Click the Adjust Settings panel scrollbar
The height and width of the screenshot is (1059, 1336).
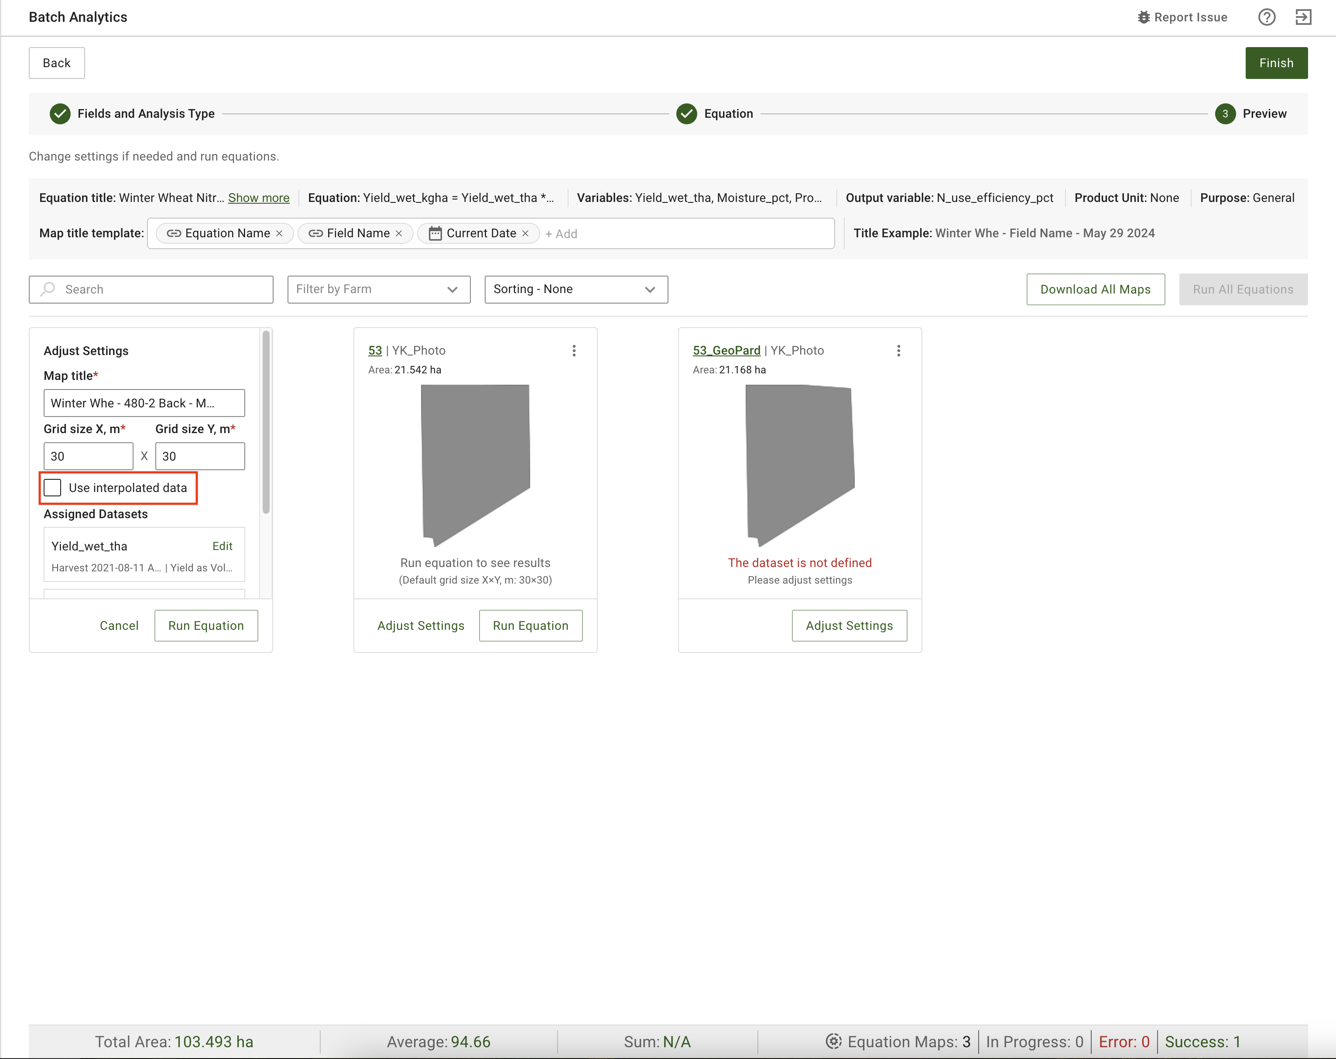click(x=266, y=421)
